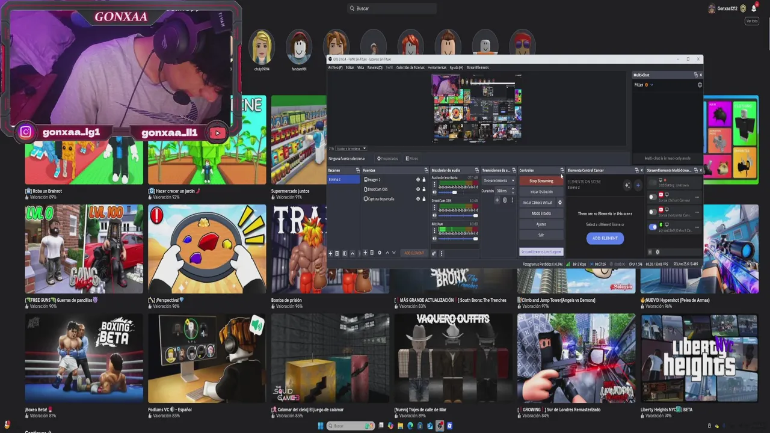Open Archivo menu in OBS
Image resolution: width=770 pixels, height=433 pixels.
click(335, 67)
